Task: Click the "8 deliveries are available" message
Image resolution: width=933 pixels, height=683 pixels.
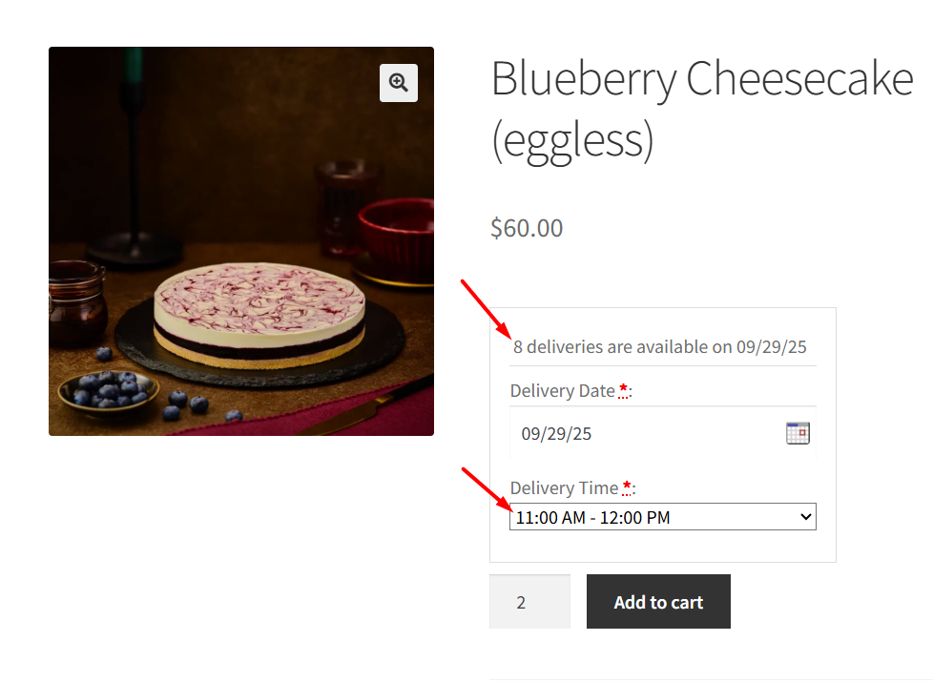Action: [660, 346]
